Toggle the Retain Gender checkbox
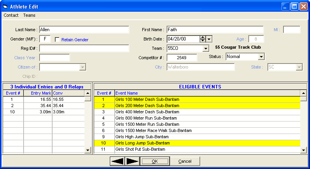310x169 pixels. coord(57,40)
